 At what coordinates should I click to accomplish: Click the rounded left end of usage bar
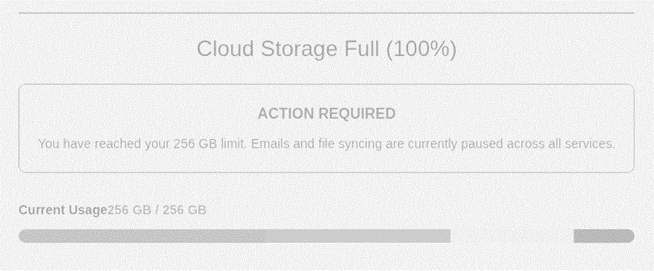pyautogui.click(x=26, y=236)
